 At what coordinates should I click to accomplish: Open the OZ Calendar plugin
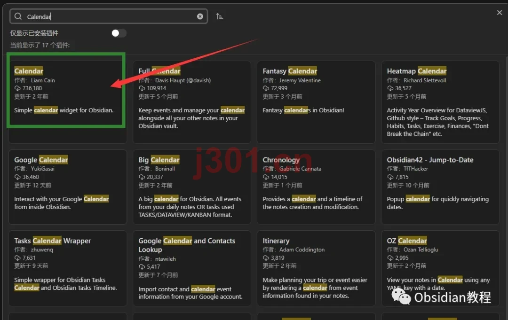(440, 268)
